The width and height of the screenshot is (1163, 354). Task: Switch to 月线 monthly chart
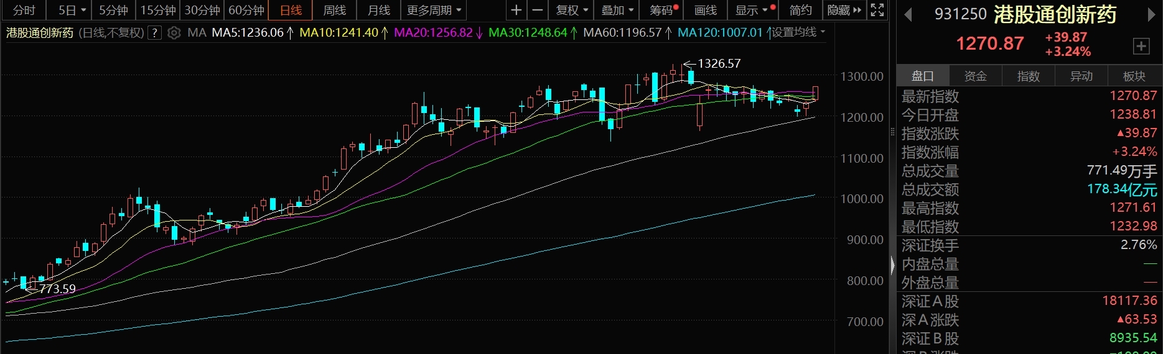tap(379, 10)
